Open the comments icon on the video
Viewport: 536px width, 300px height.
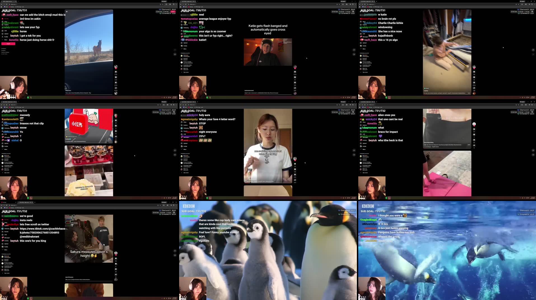[x=116, y=77]
